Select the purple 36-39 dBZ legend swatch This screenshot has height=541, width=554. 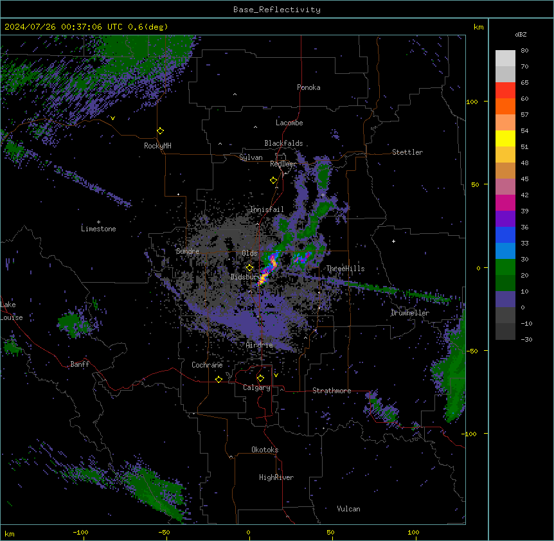pos(505,218)
